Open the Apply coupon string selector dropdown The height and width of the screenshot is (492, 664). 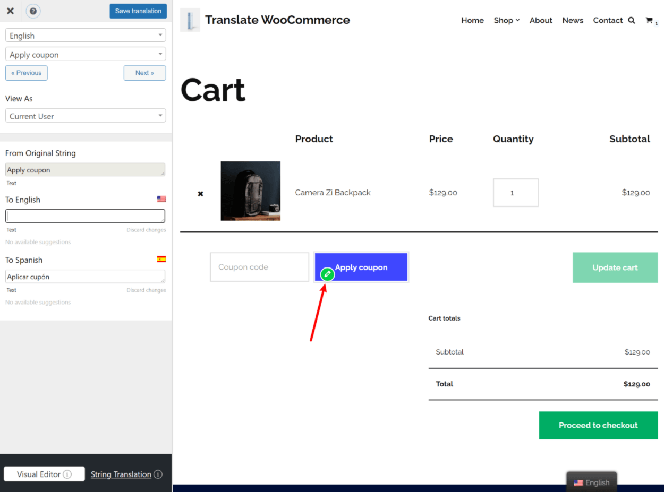pos(85,54)
